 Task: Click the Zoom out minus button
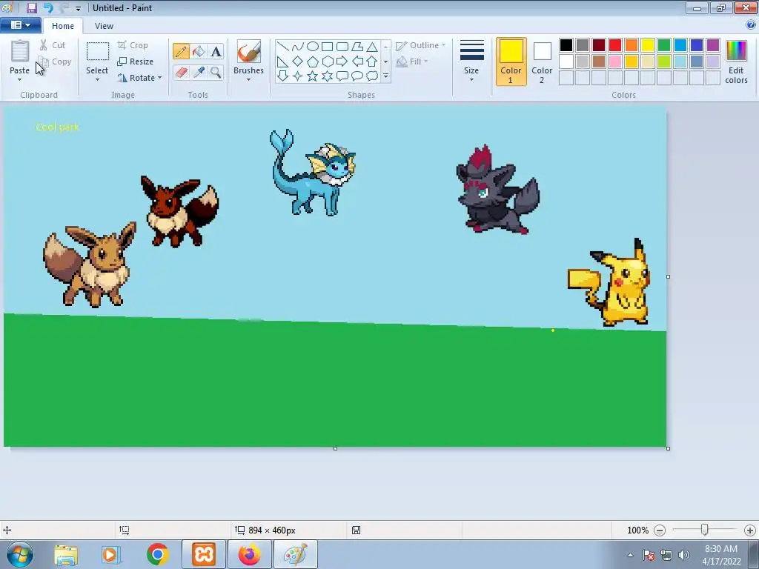click(659, 530)
